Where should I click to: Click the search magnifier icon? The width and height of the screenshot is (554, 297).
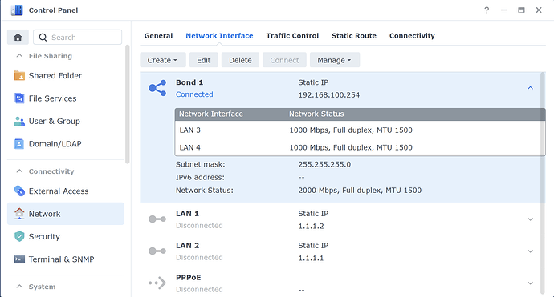click(43, 38)
